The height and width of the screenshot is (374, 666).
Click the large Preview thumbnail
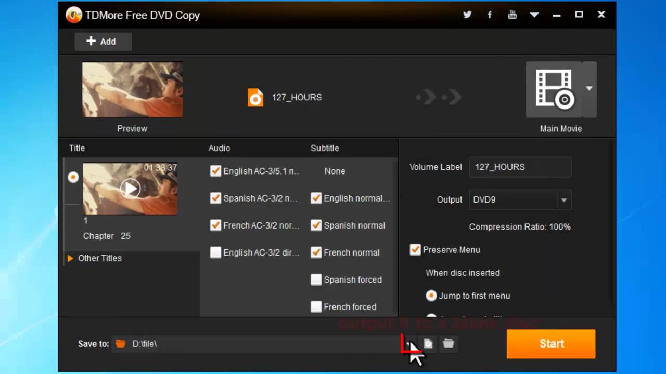[x=132, y=89]
